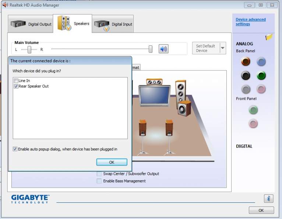Click the rear left speaker on stand
The width and height of the screenshot is (282, 219).
pyautogui.click(x=142, y=137)
